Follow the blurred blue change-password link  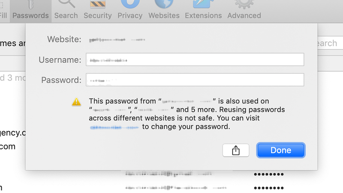tap(114, 127)
